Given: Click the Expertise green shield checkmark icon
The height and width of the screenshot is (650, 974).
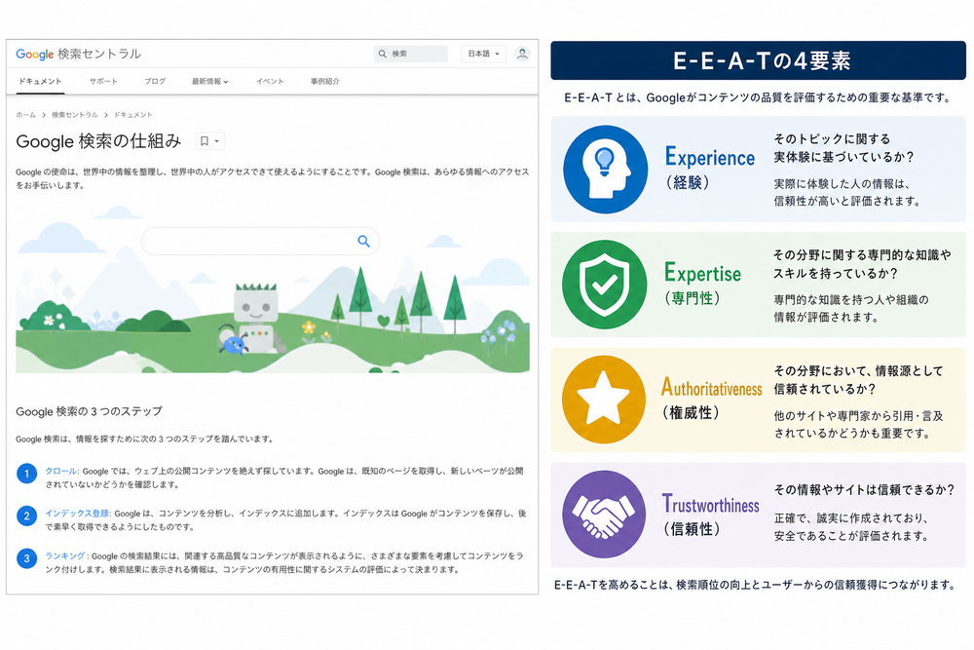Looking at the screenshot, I should click(605, 285).
